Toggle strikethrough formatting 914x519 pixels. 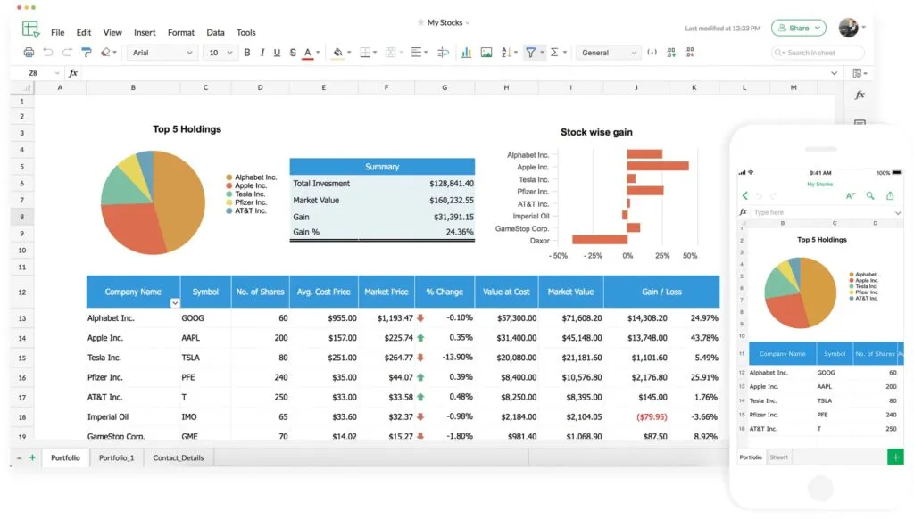click(x=293, y=52)
